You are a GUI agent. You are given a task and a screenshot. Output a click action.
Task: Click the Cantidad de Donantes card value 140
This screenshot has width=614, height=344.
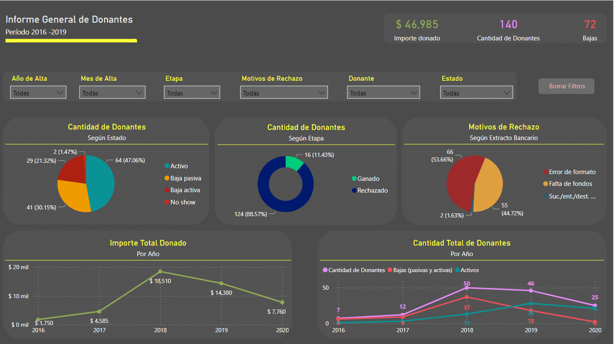[x=508, y=25]
